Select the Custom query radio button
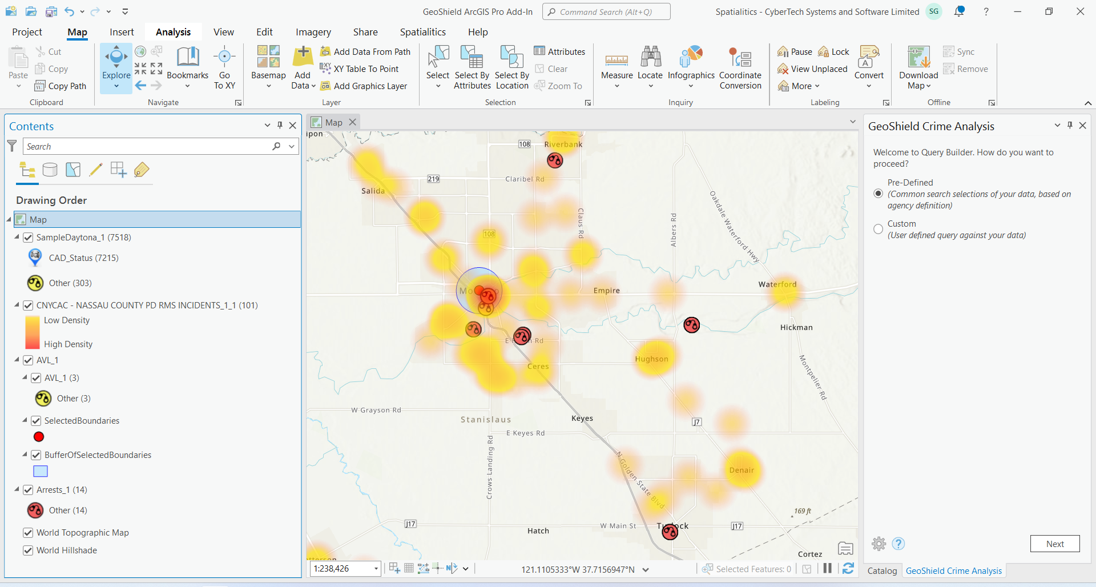 tap(879, 229)
